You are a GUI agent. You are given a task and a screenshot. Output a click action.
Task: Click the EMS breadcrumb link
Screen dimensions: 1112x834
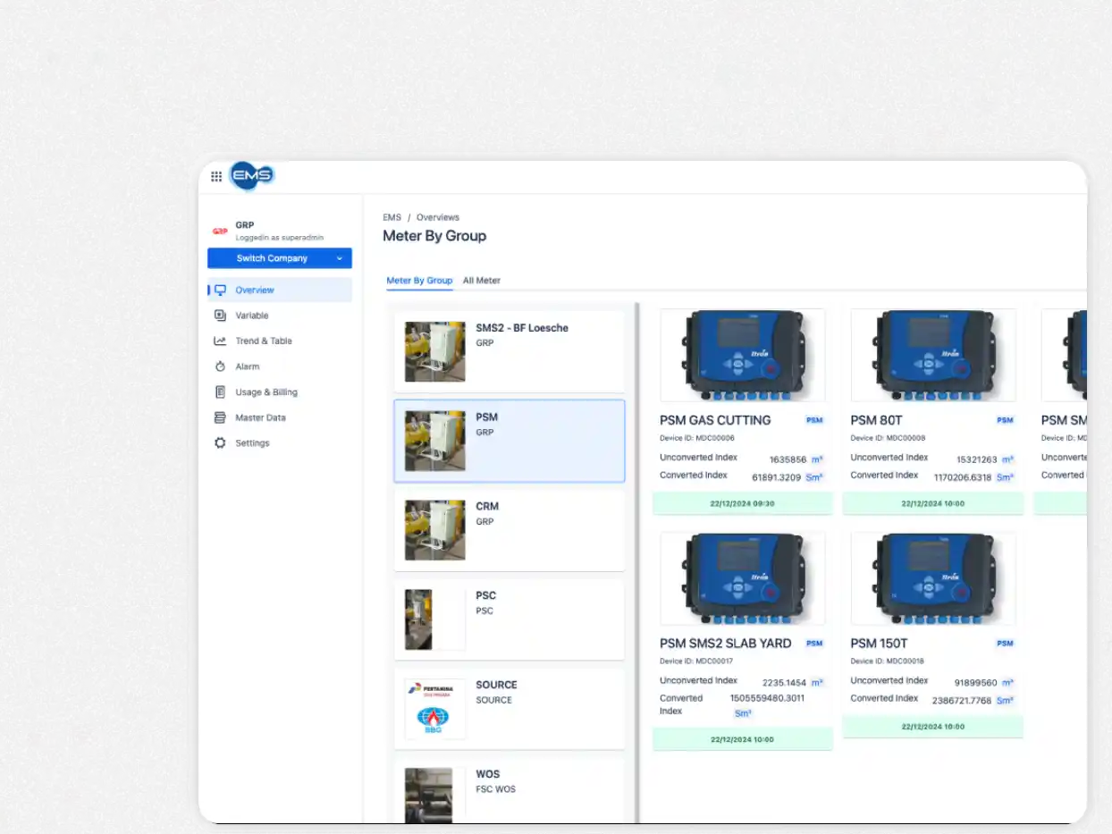(x=392, y=217)
